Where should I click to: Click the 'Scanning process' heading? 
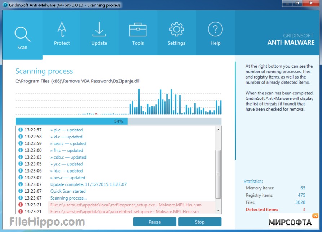44,71
